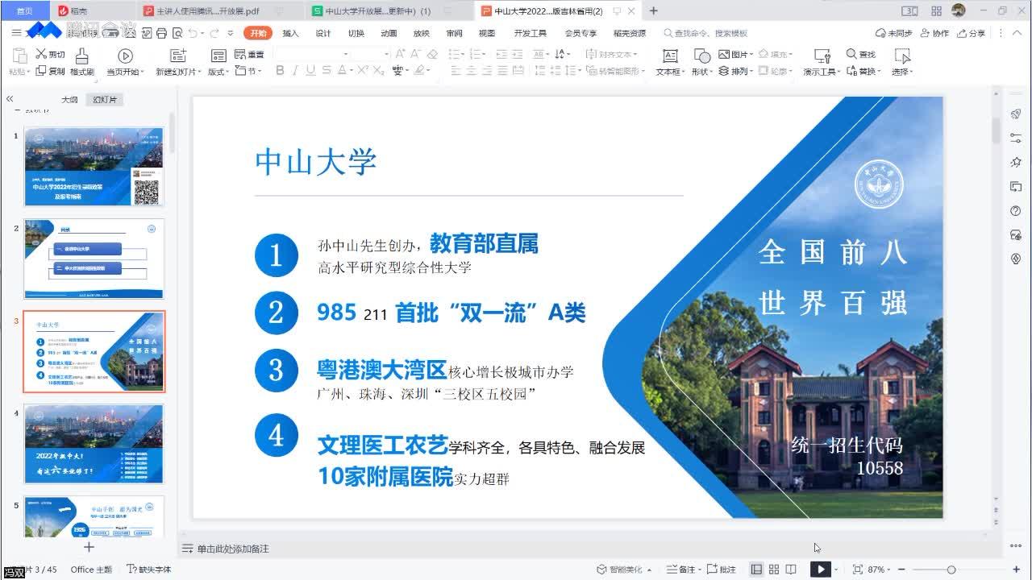
Task: Switch to the Review (审阅) ribbon tab
Action: [x=454, y=33]
